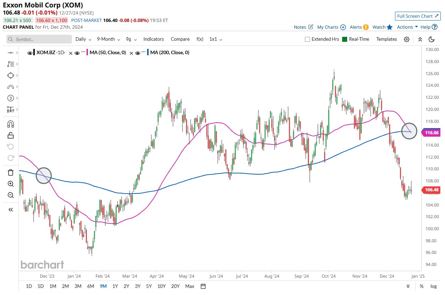Click the blue MA 200 color swatch

click(148, 53)
